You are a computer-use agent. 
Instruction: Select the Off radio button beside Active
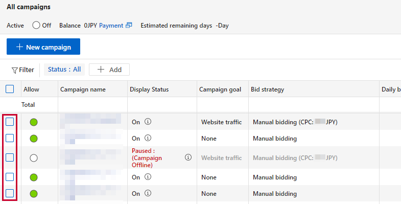pos(36,25)
